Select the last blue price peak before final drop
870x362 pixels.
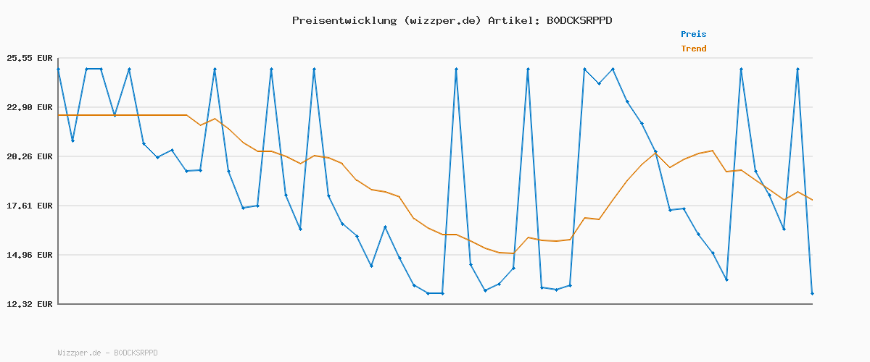[797, 69]
